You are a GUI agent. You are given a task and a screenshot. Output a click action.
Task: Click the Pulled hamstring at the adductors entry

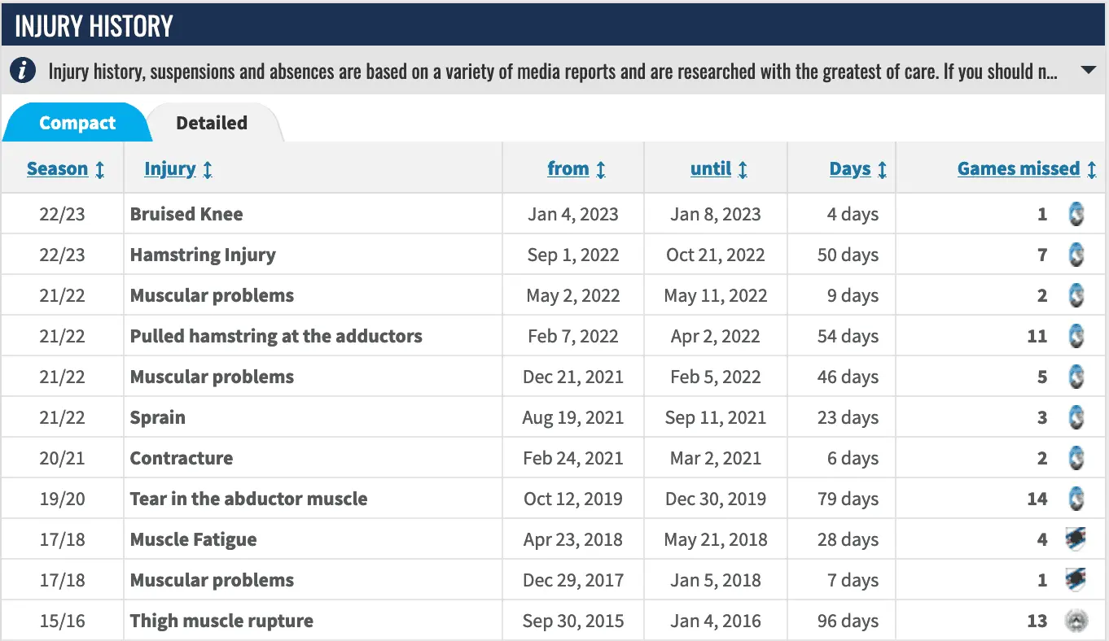(x=276, y=336)
